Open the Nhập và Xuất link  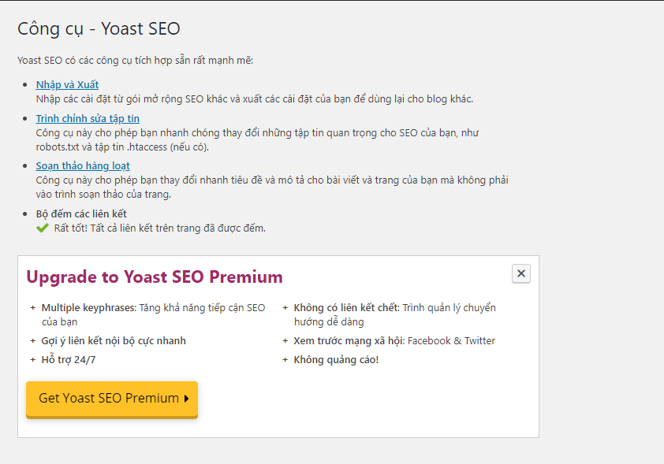(x=67, y=84)
